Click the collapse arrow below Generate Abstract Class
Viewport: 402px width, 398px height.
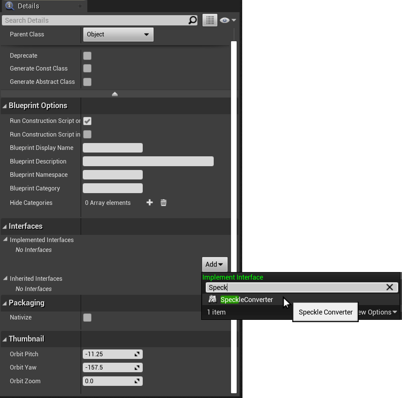click(115, 93)
